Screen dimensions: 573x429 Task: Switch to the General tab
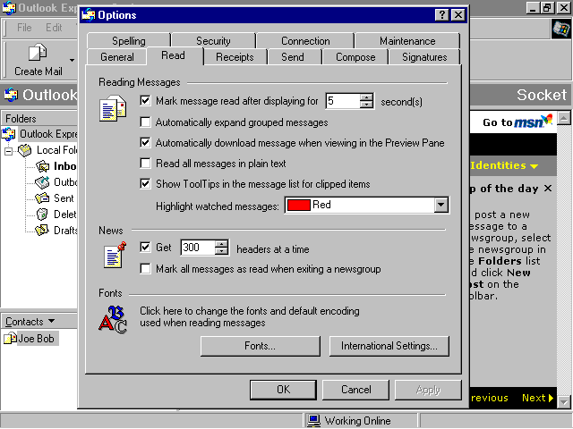pyautogui.click(x=117, y=57)
